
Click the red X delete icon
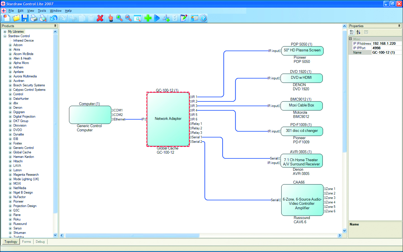coord(100,18)
